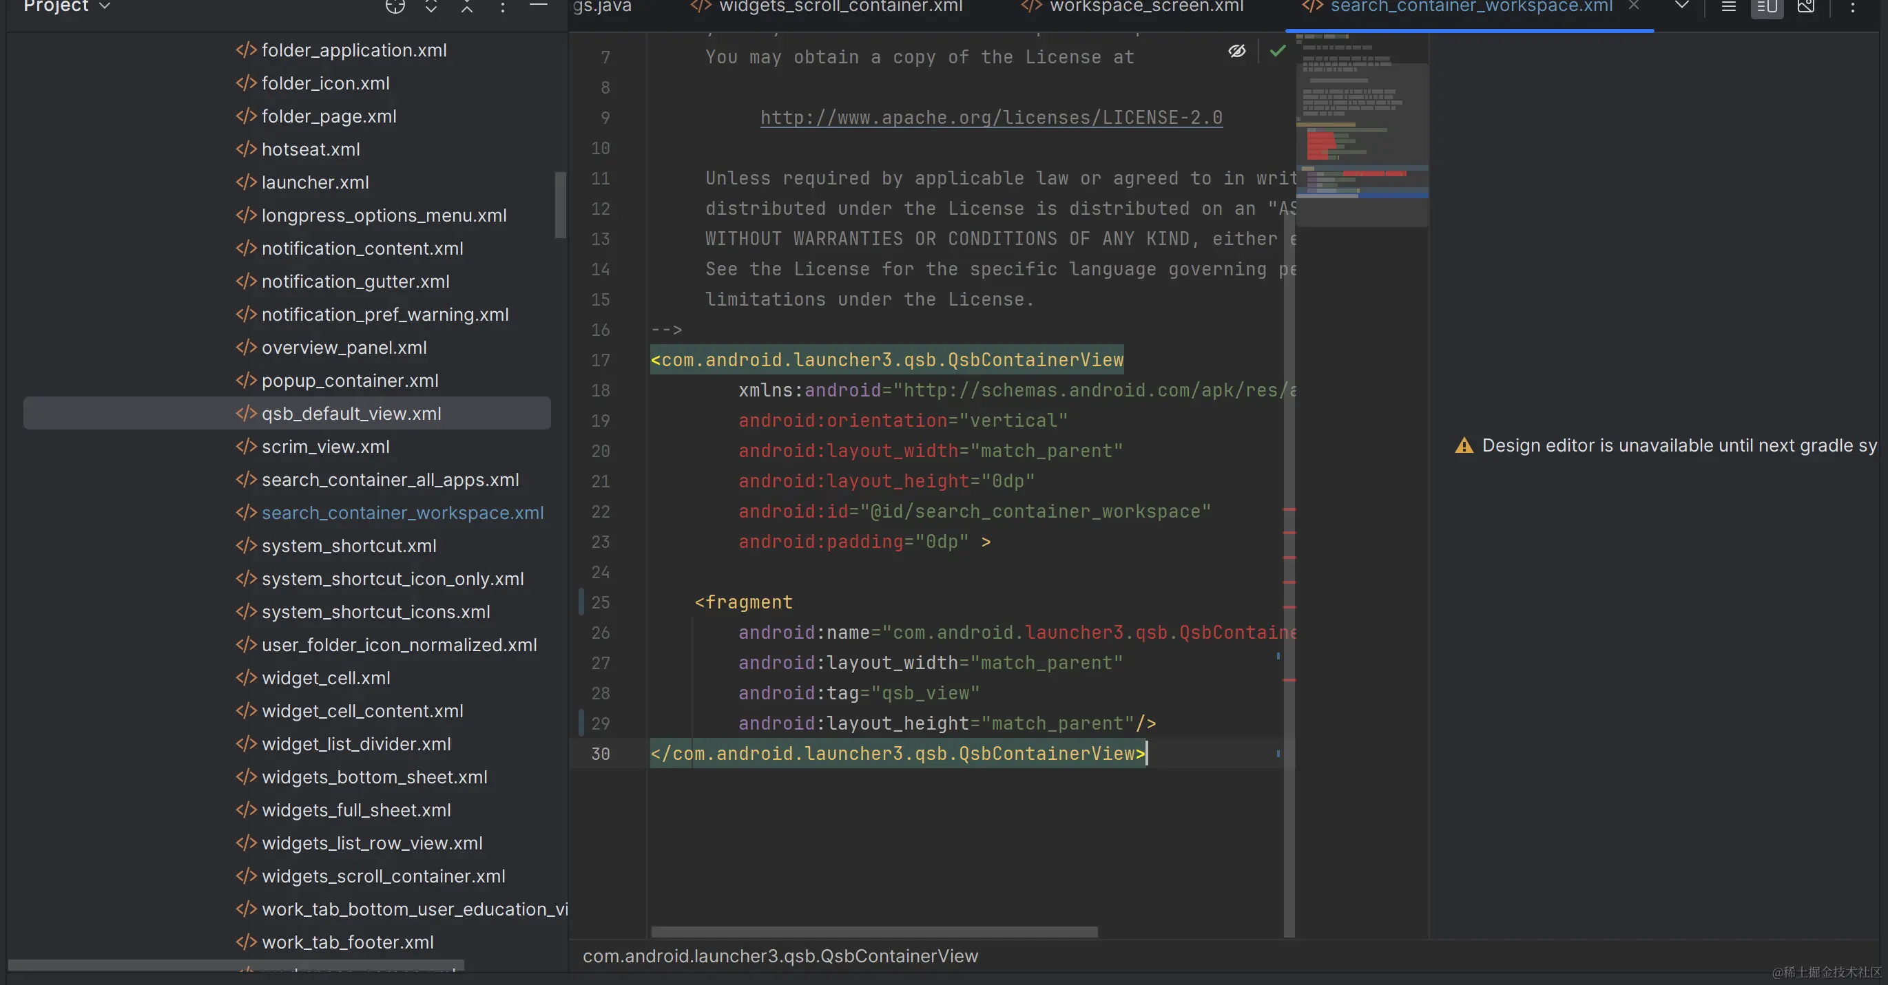Place cursor on line 17 opening tag

point(887,359)
